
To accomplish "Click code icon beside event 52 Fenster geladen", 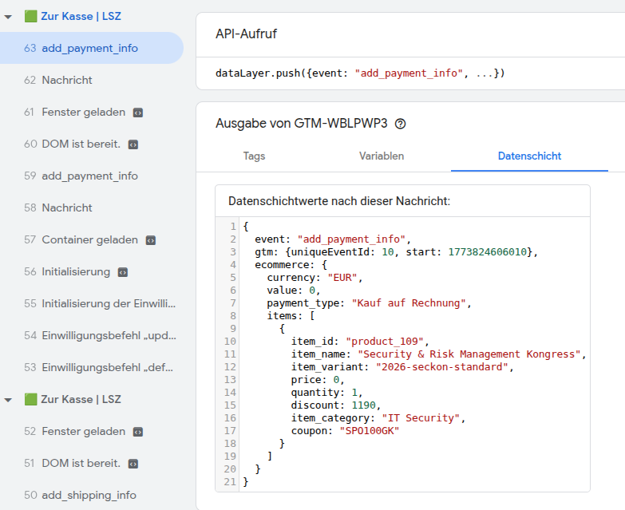I will point(138,432).
